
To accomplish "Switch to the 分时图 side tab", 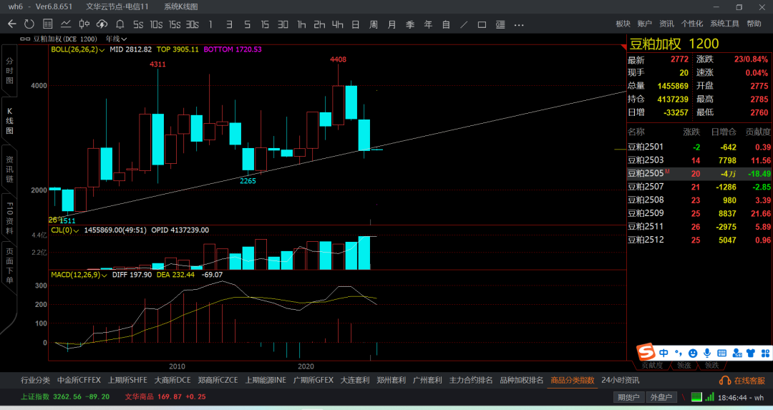I will click(9, 70).
